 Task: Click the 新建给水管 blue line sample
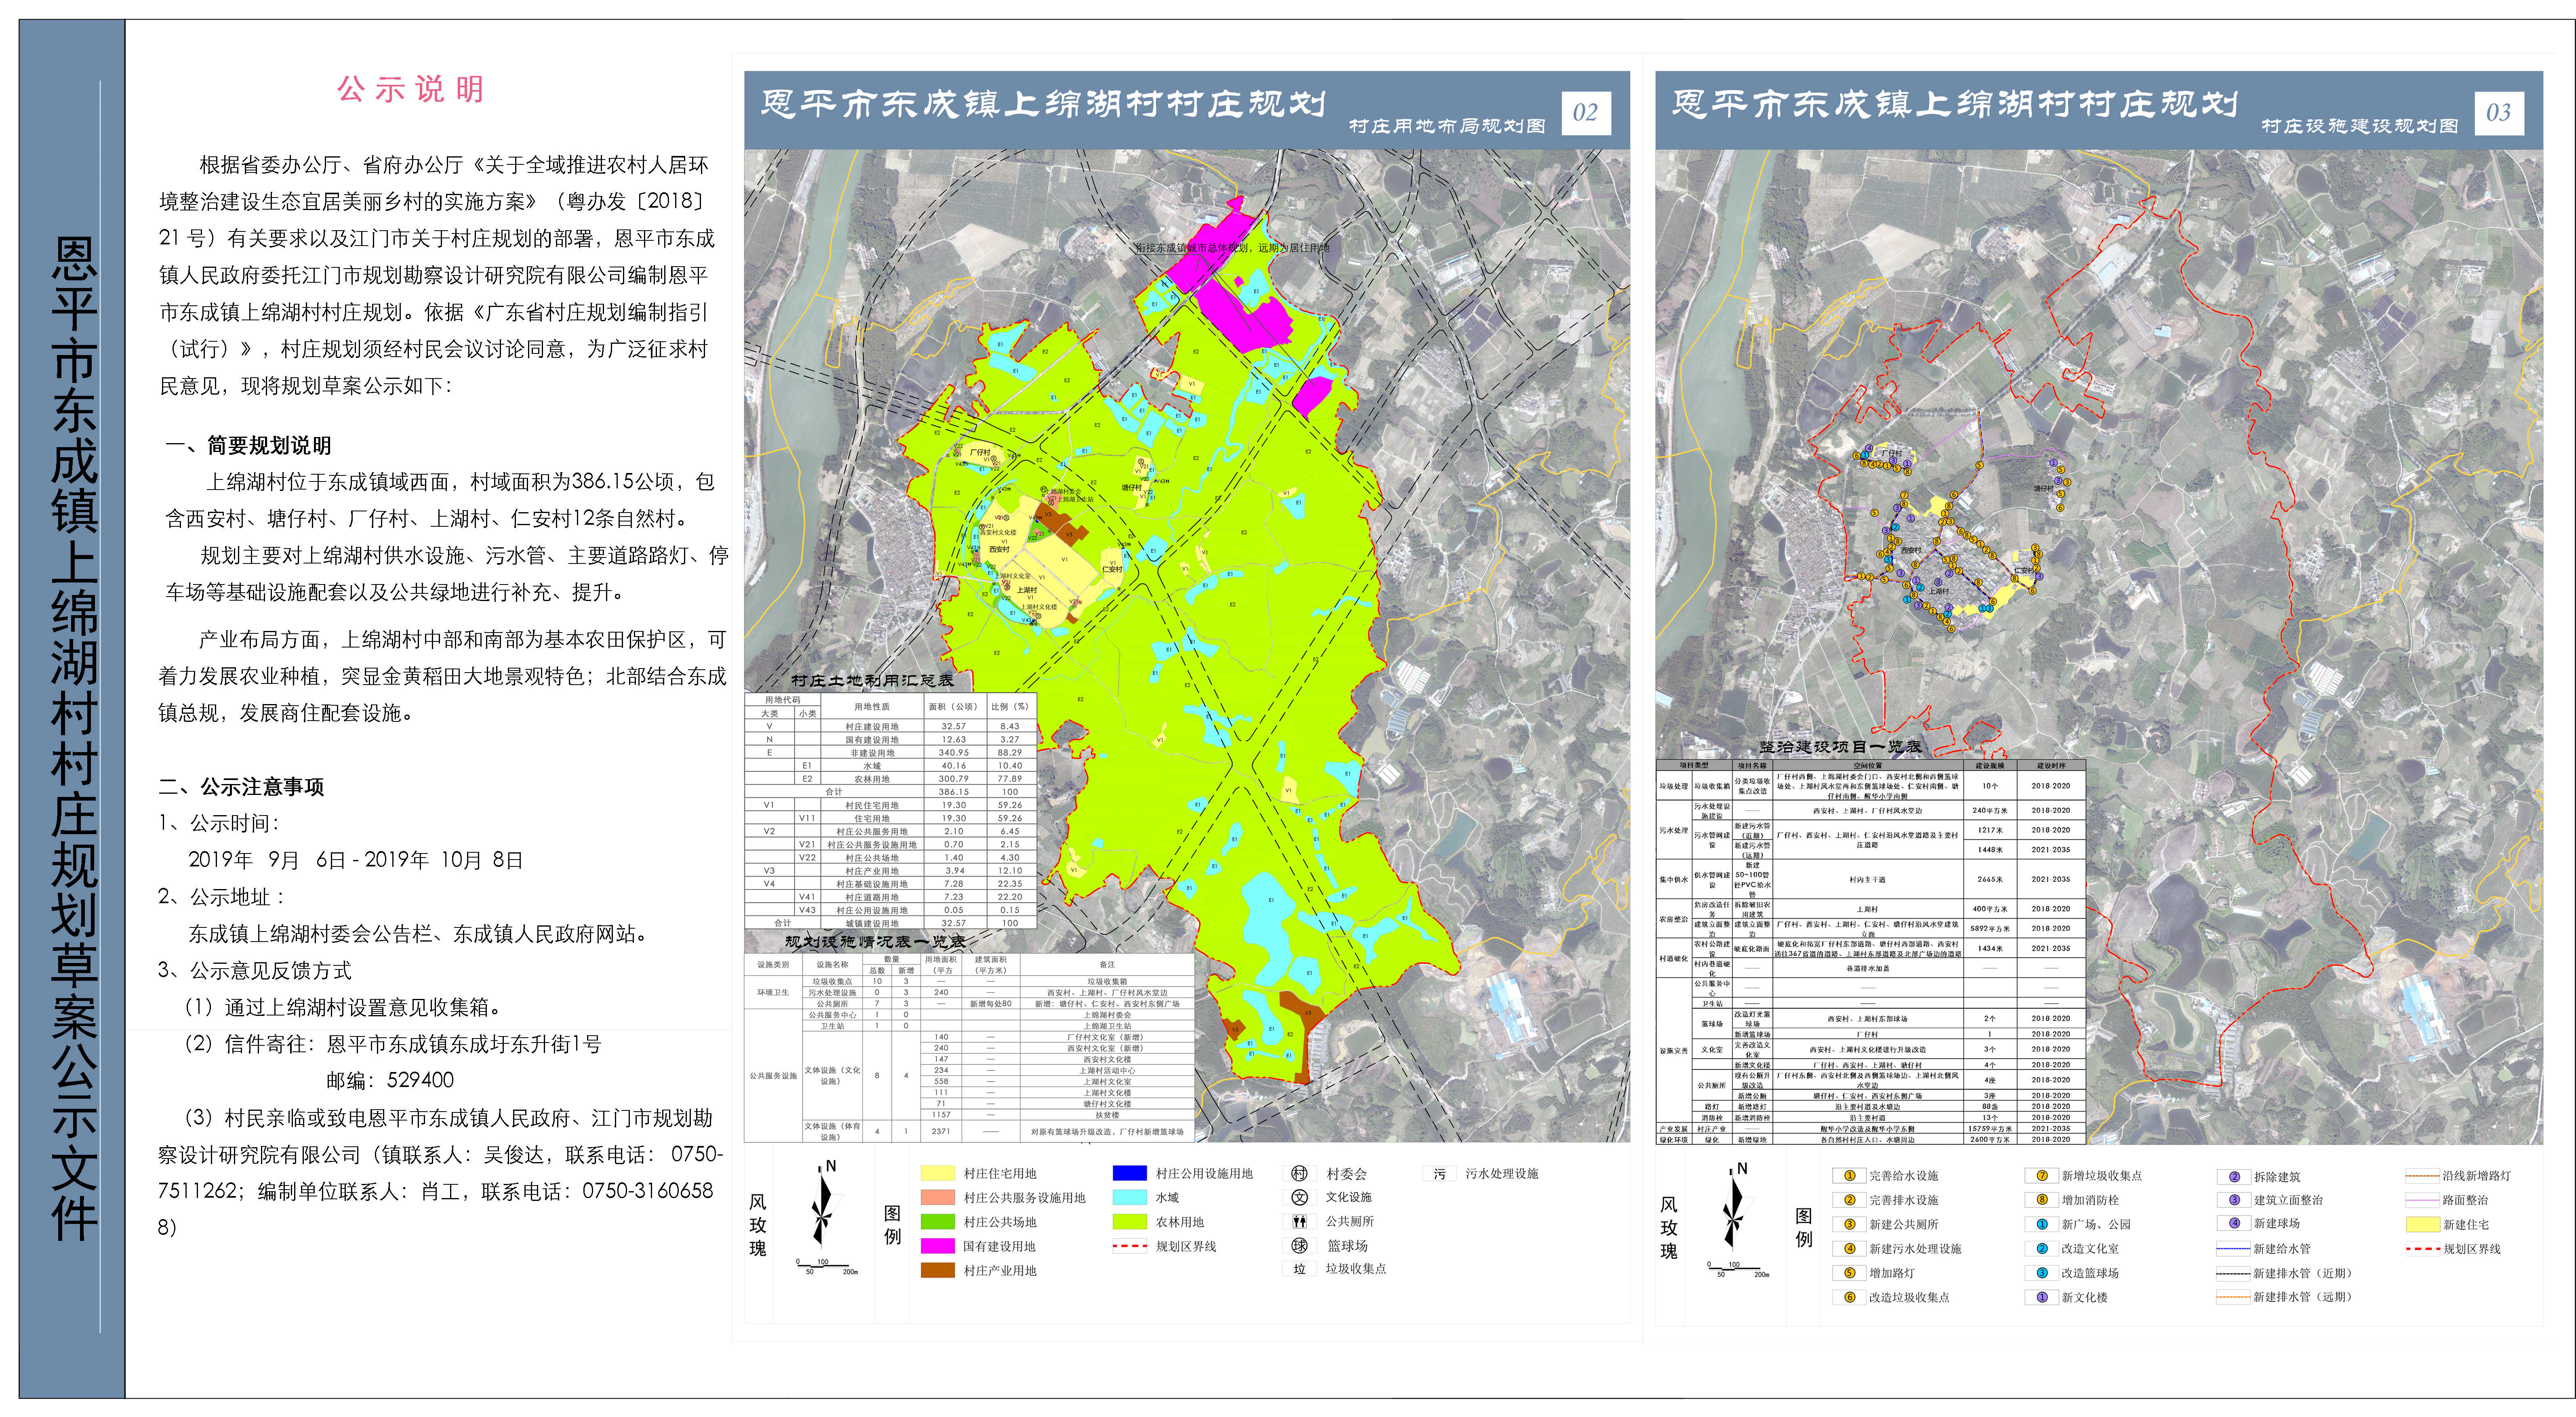pos(2233,1249)
